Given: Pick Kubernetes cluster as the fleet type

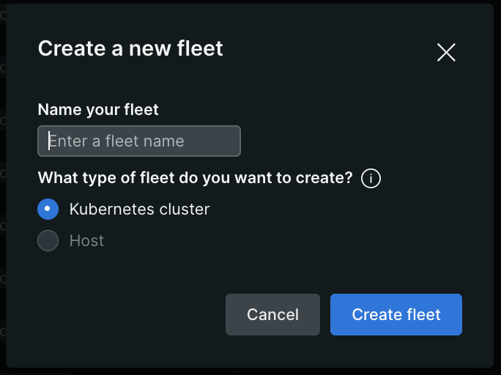Looking at the screenshot, I should (x=48, y=209).
